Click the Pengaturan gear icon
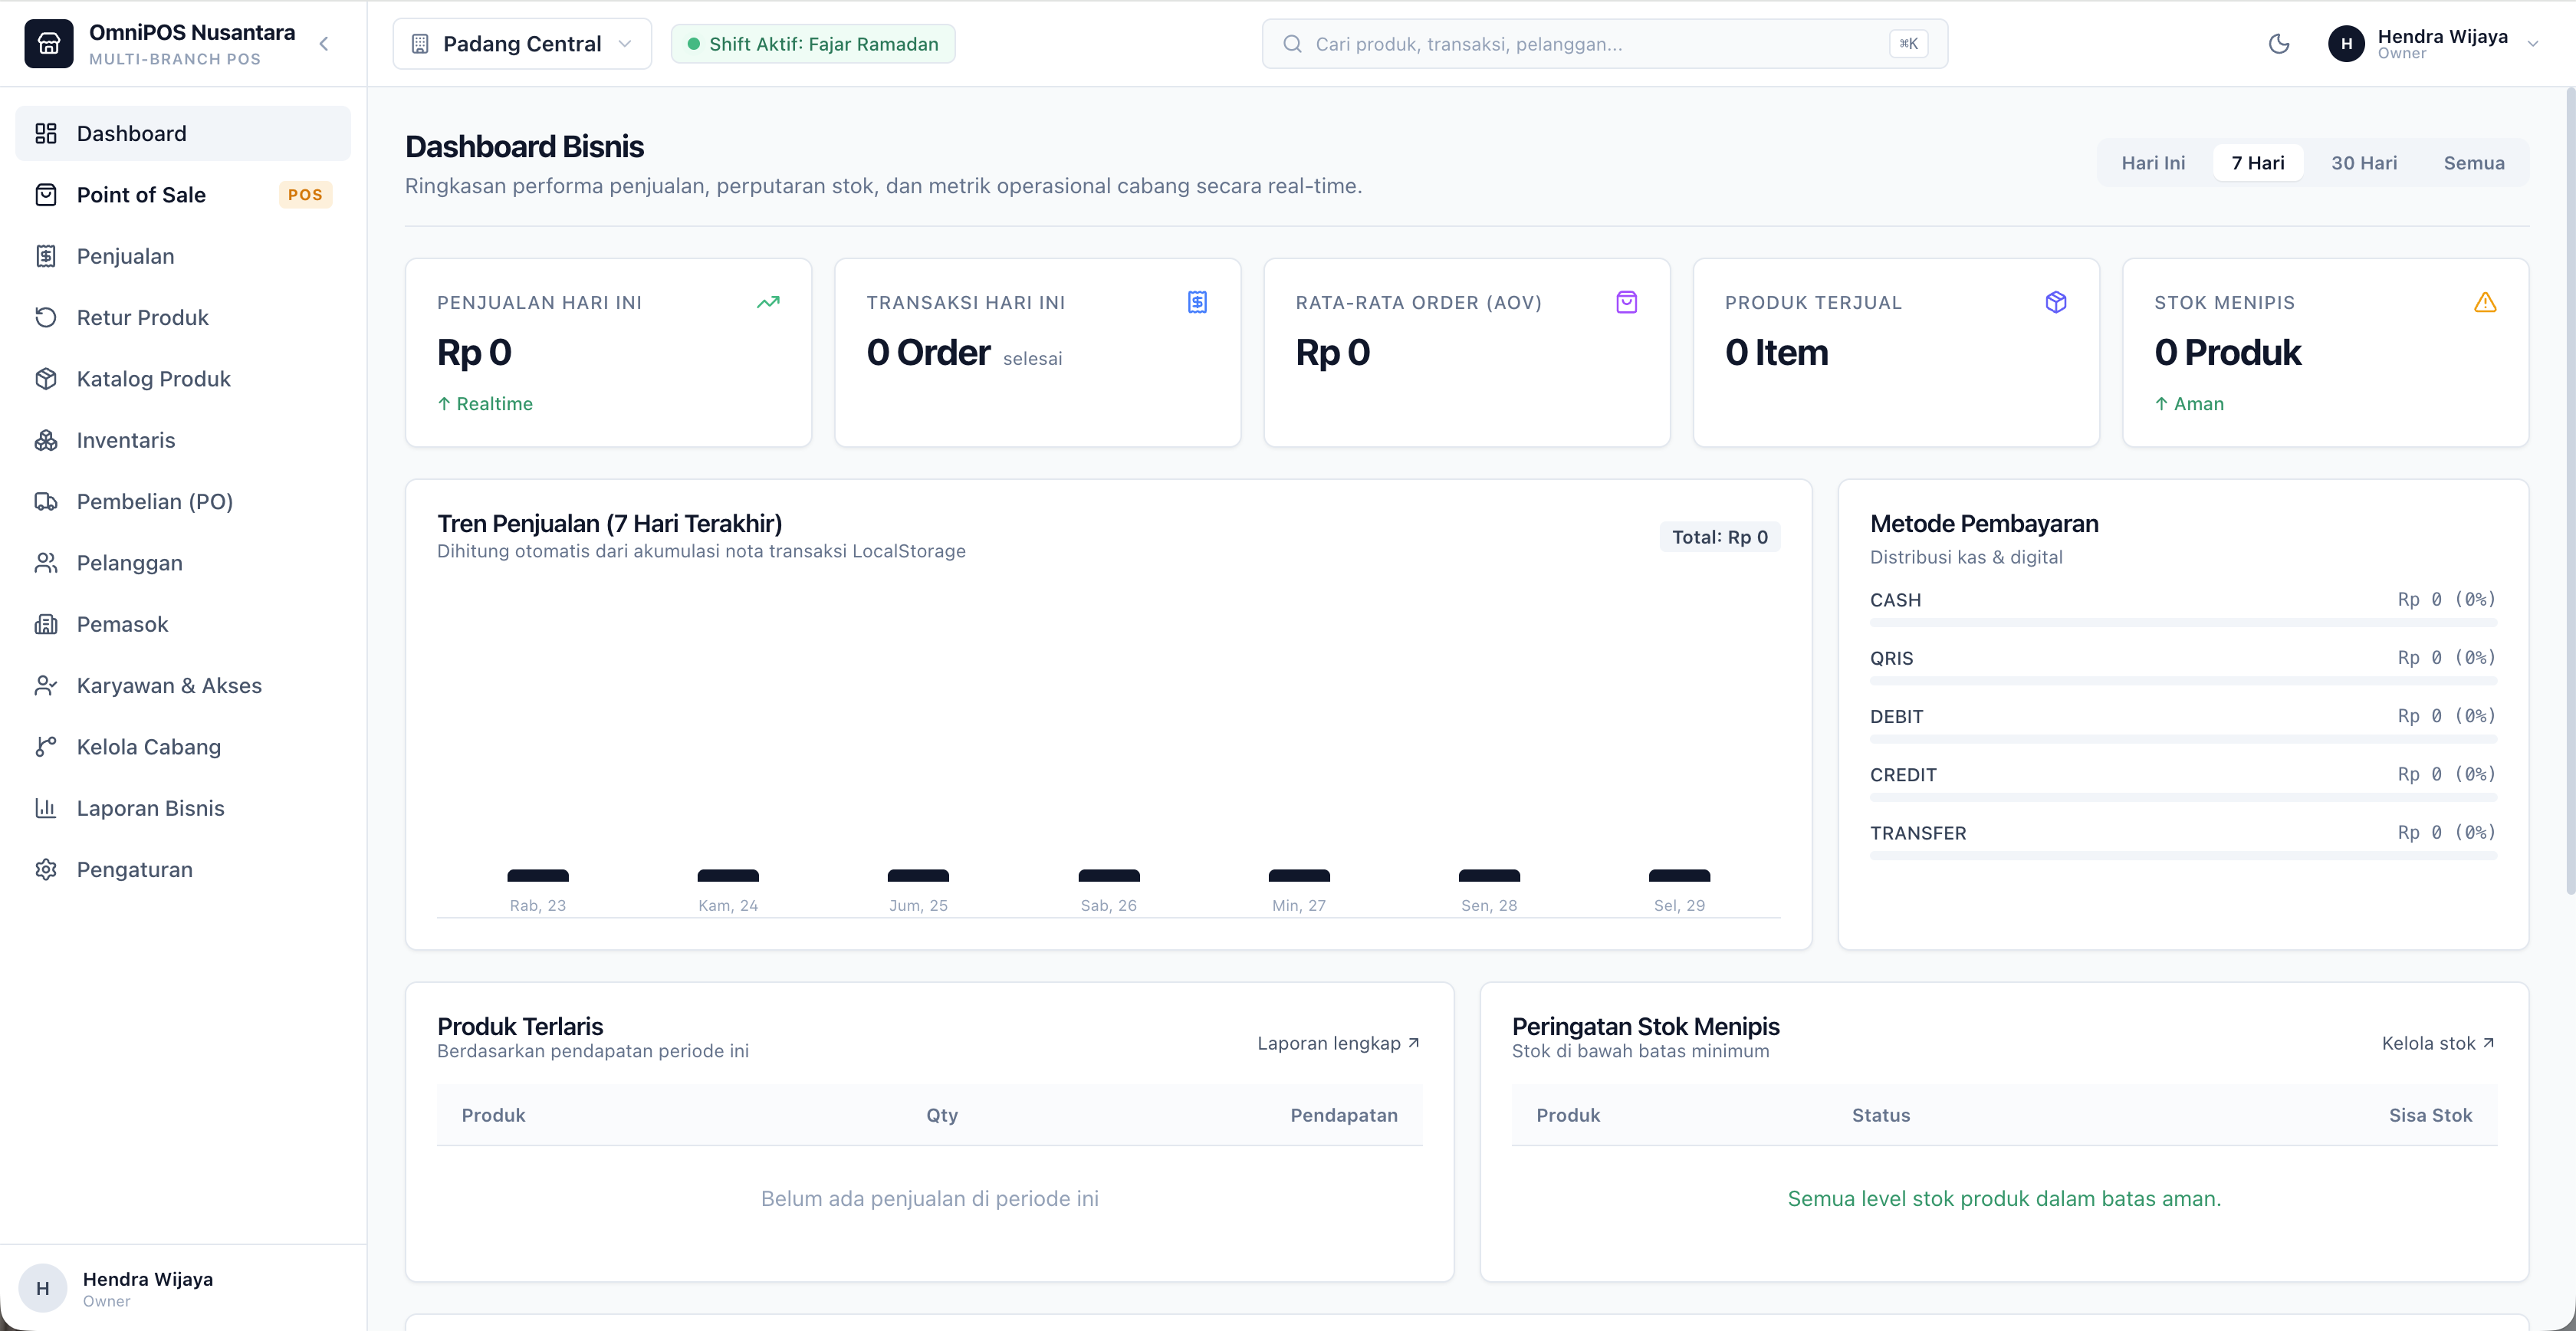 [46, 869]
